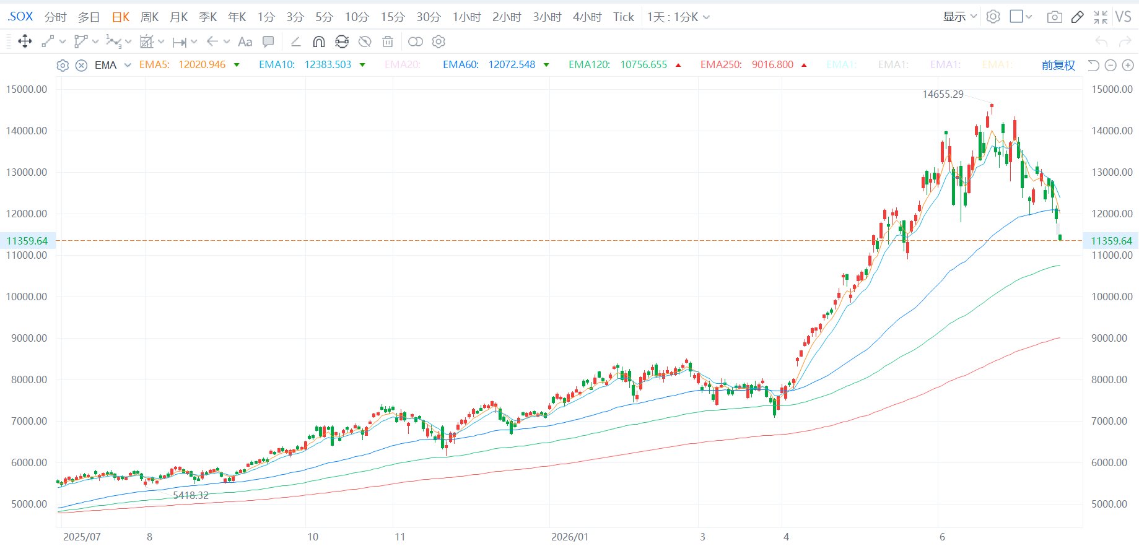This screenshot has width=1139, height=546.
Task: Select the angle line tool
Action: [x=295, y=41]
